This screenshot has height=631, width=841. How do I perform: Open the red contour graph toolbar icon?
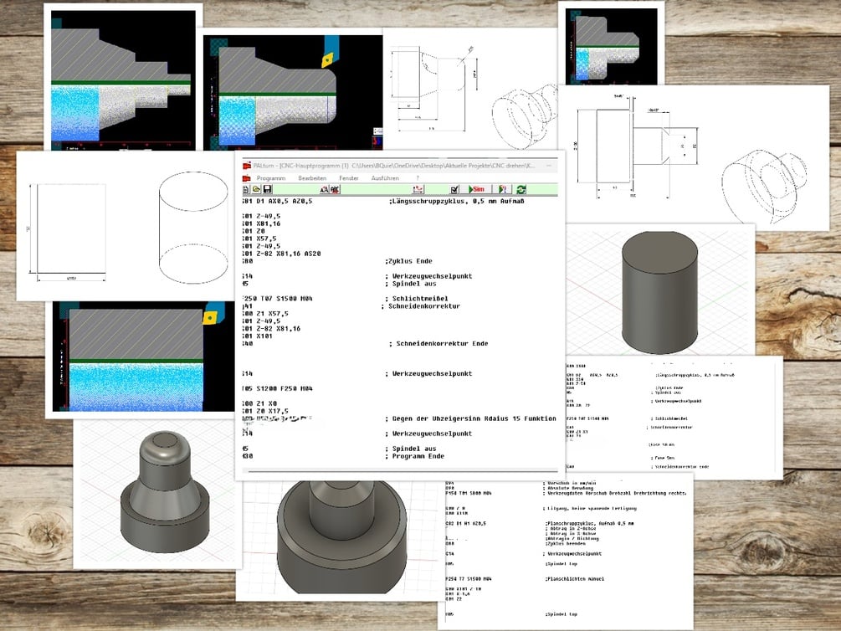point(418,189)
